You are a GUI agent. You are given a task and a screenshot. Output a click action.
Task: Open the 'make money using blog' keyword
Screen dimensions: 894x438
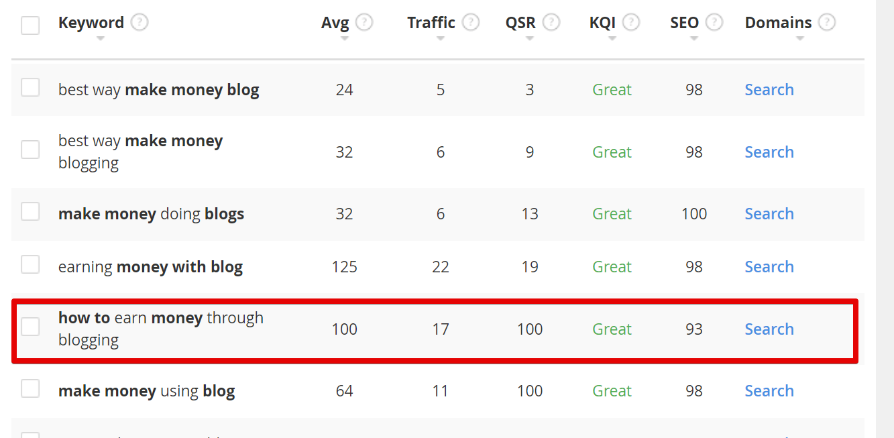(x=146, y=391)
